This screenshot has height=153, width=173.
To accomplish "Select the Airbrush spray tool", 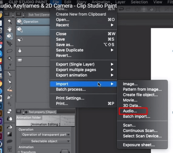I will 9,96.
